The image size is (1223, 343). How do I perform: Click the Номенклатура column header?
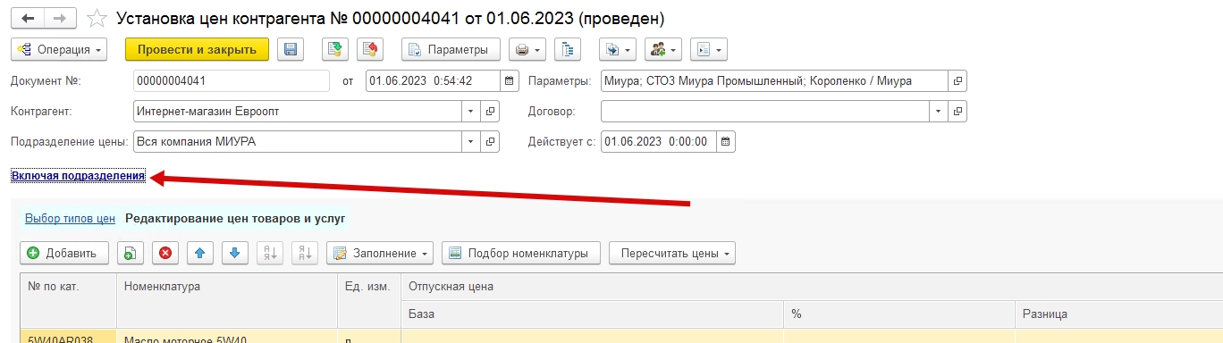pyautogui.click(x=227, y=300)
